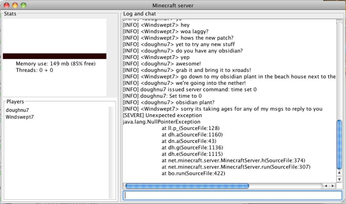Select player Windswept7 in Players list
Image resolution: width=346 pixels, height=204 pixels.
(x=20, y=117)
